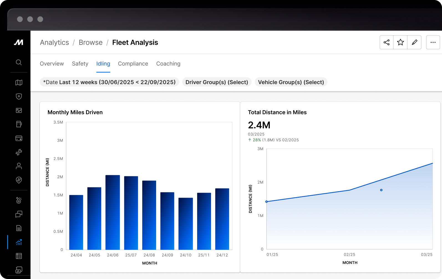The width and height of the screenshot is (442, 279).
Task: Star this report as favorite
Action: 400,42
